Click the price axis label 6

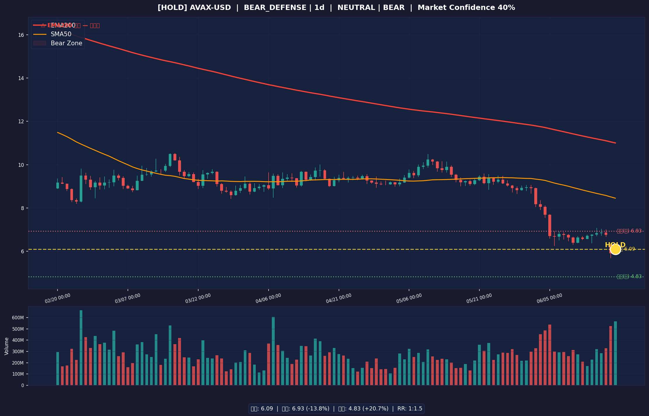pyautogui.click(x=23, y=251)
